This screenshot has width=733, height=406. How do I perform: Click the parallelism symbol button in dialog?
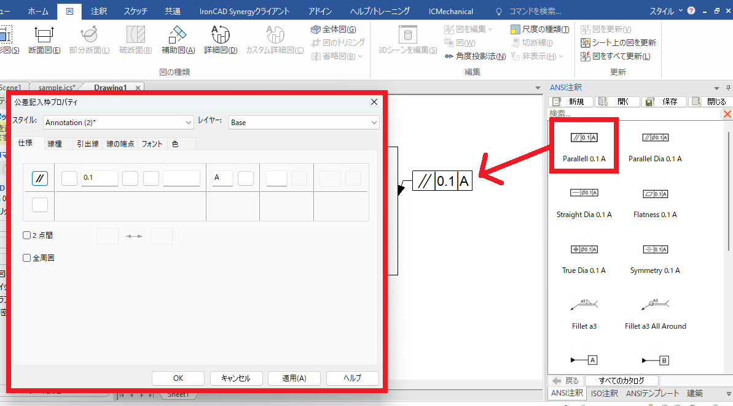coord(40,178)
